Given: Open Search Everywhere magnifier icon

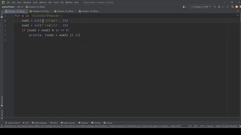Looking at the screenshot, I should (233, 7).
